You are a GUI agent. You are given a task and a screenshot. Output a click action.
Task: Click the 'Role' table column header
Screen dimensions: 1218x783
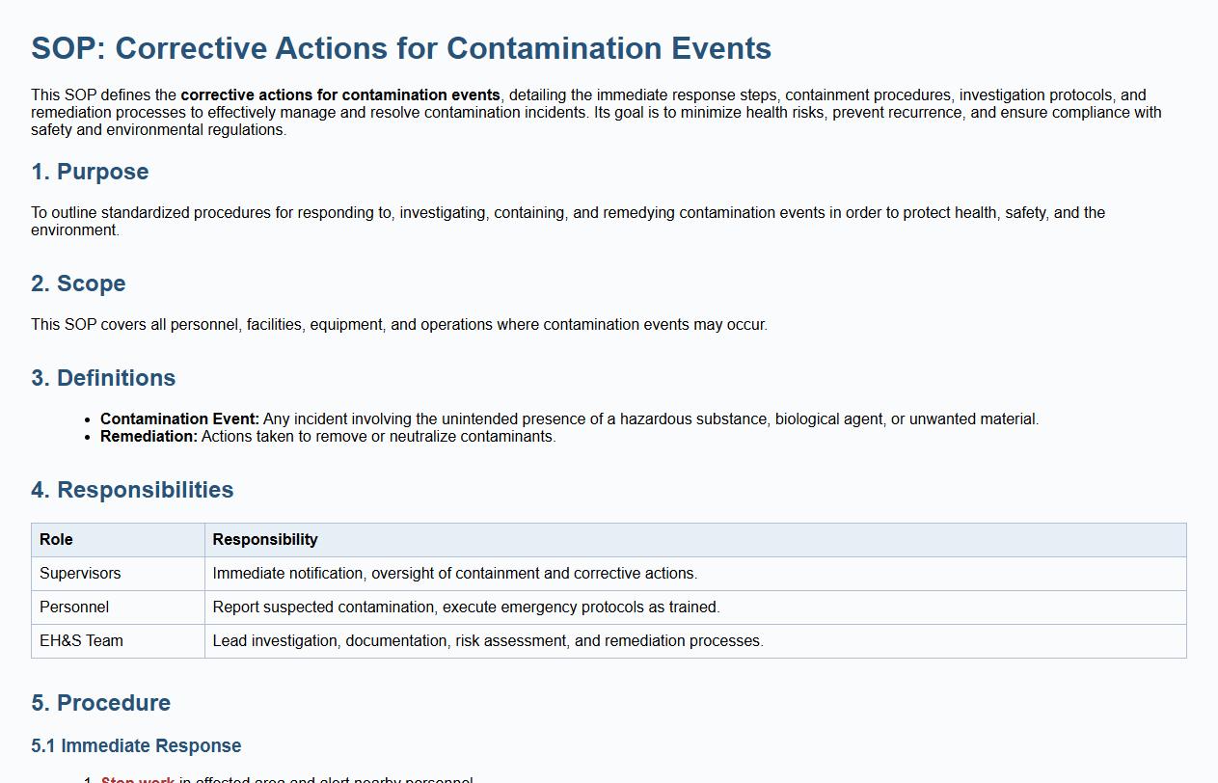tap(56, 540)
